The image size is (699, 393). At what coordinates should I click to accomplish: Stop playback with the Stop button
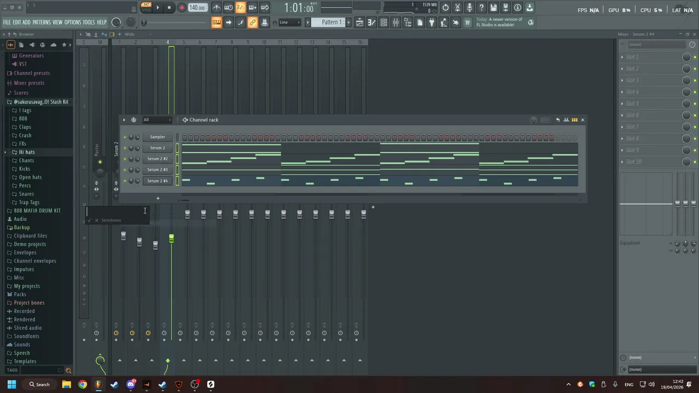coord(169,8)
